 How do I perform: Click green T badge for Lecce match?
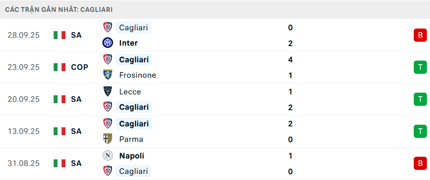[420, 99]
